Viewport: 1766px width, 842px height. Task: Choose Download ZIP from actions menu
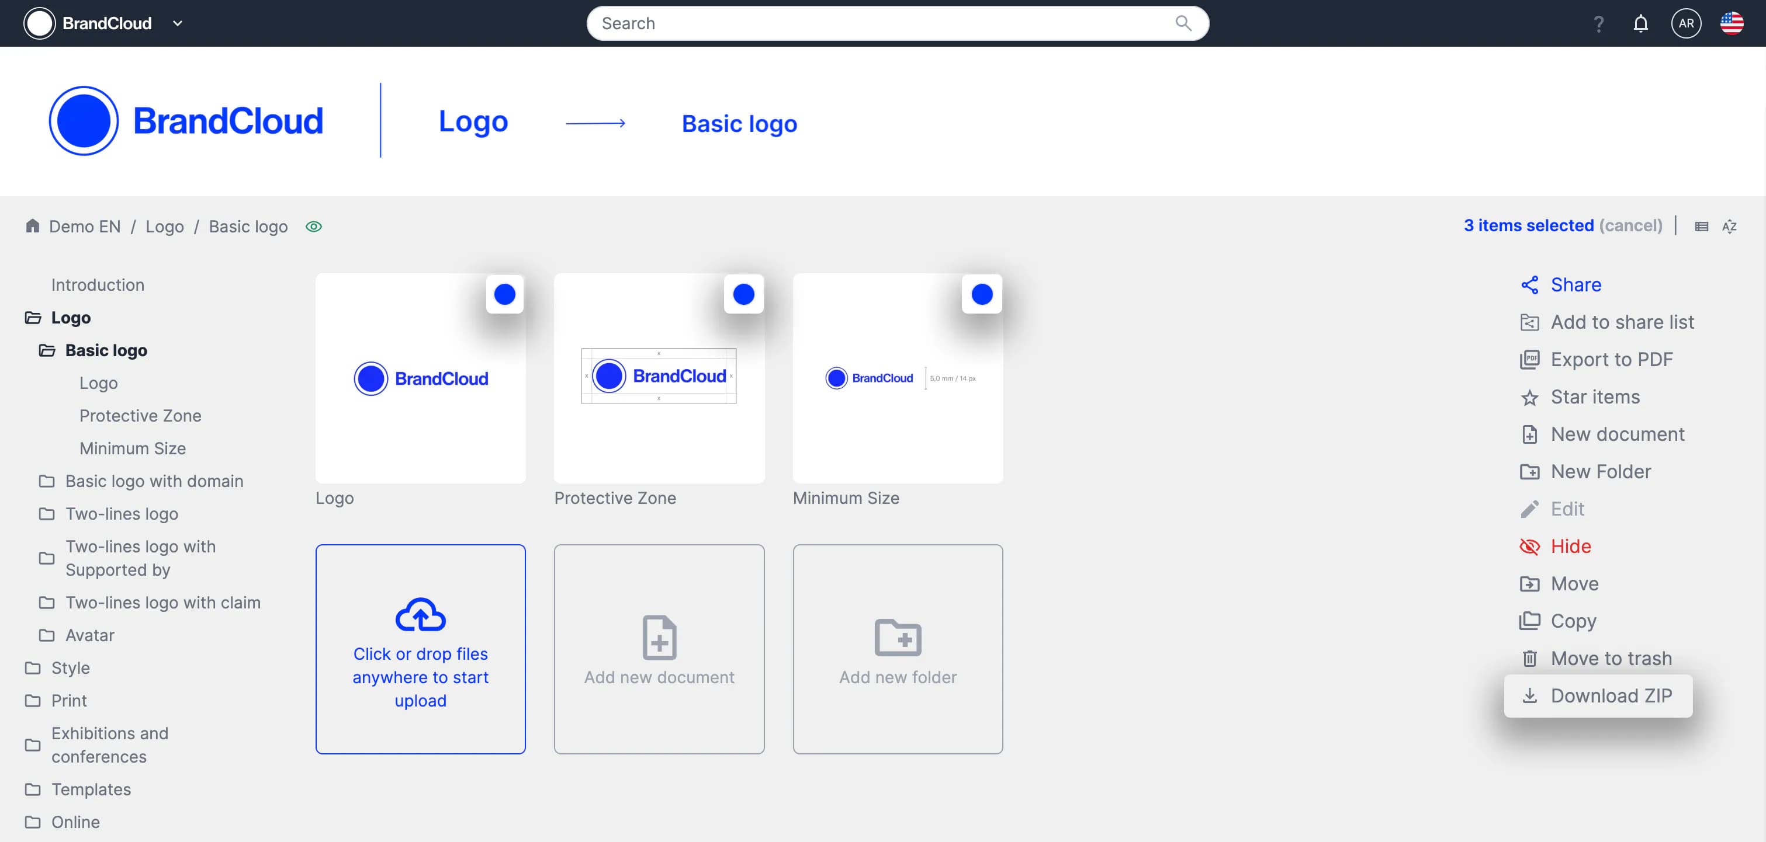pyautogui.click(x=1598, y=696)
